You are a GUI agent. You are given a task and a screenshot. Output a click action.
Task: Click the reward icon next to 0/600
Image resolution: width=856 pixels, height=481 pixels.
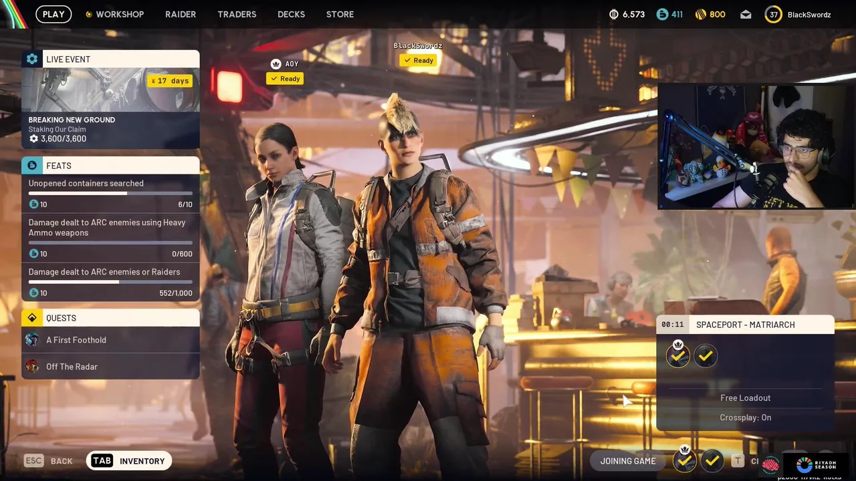33,254
